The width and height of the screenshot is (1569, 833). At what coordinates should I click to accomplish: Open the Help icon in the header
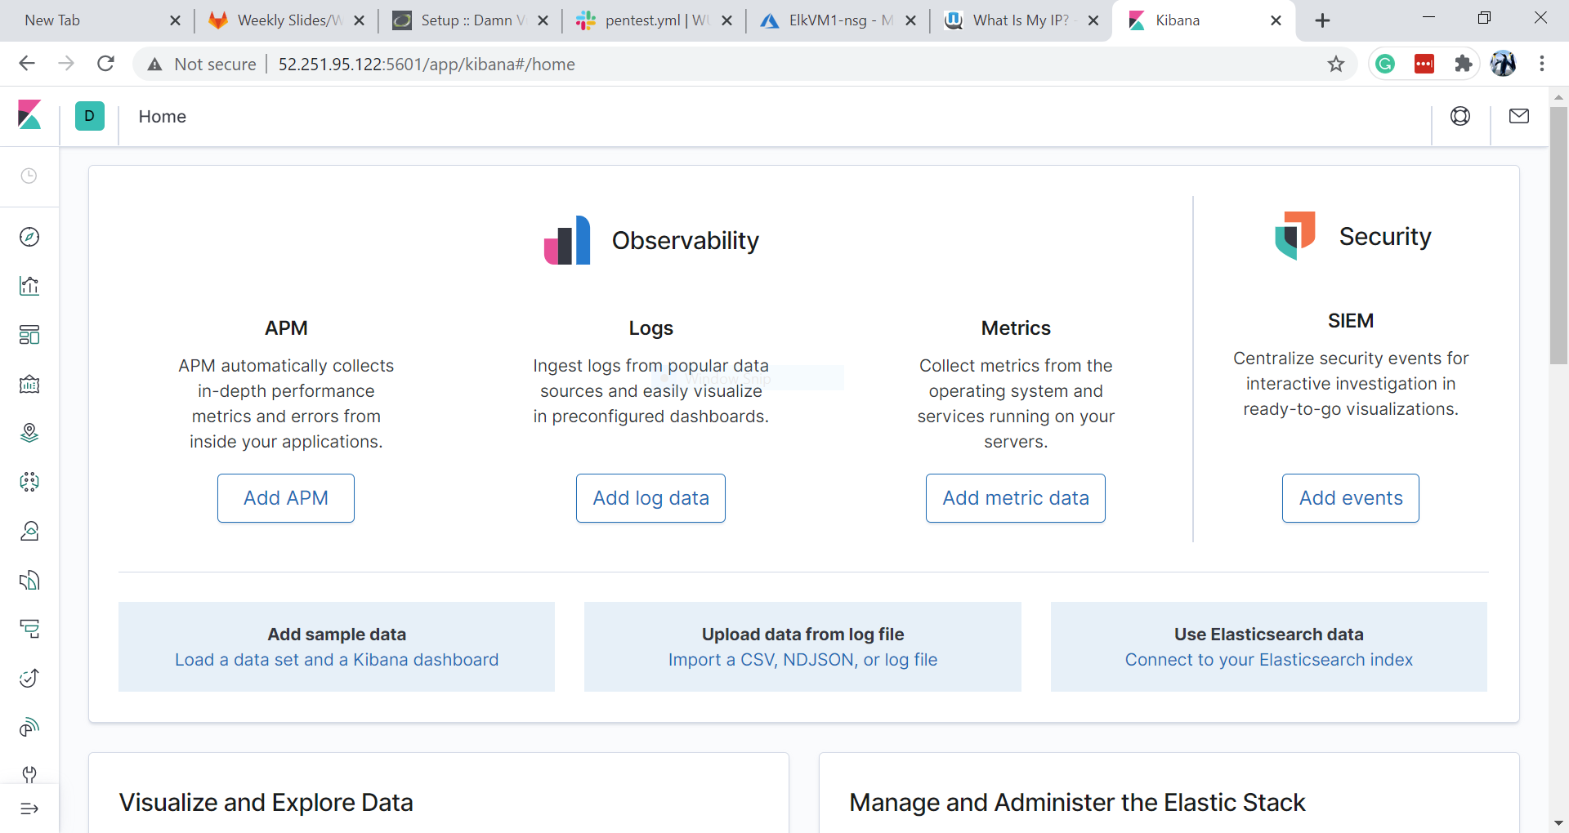pos(1460,116)
